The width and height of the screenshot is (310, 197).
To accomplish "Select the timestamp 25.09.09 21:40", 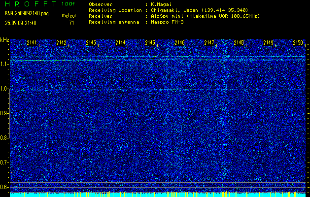I will click(x=21, y=23).
